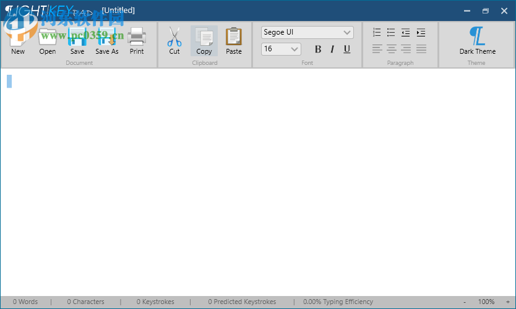Click the 0 Characters status entry
The height and width of the screenshot is (309, 516).
coord(85,302)
